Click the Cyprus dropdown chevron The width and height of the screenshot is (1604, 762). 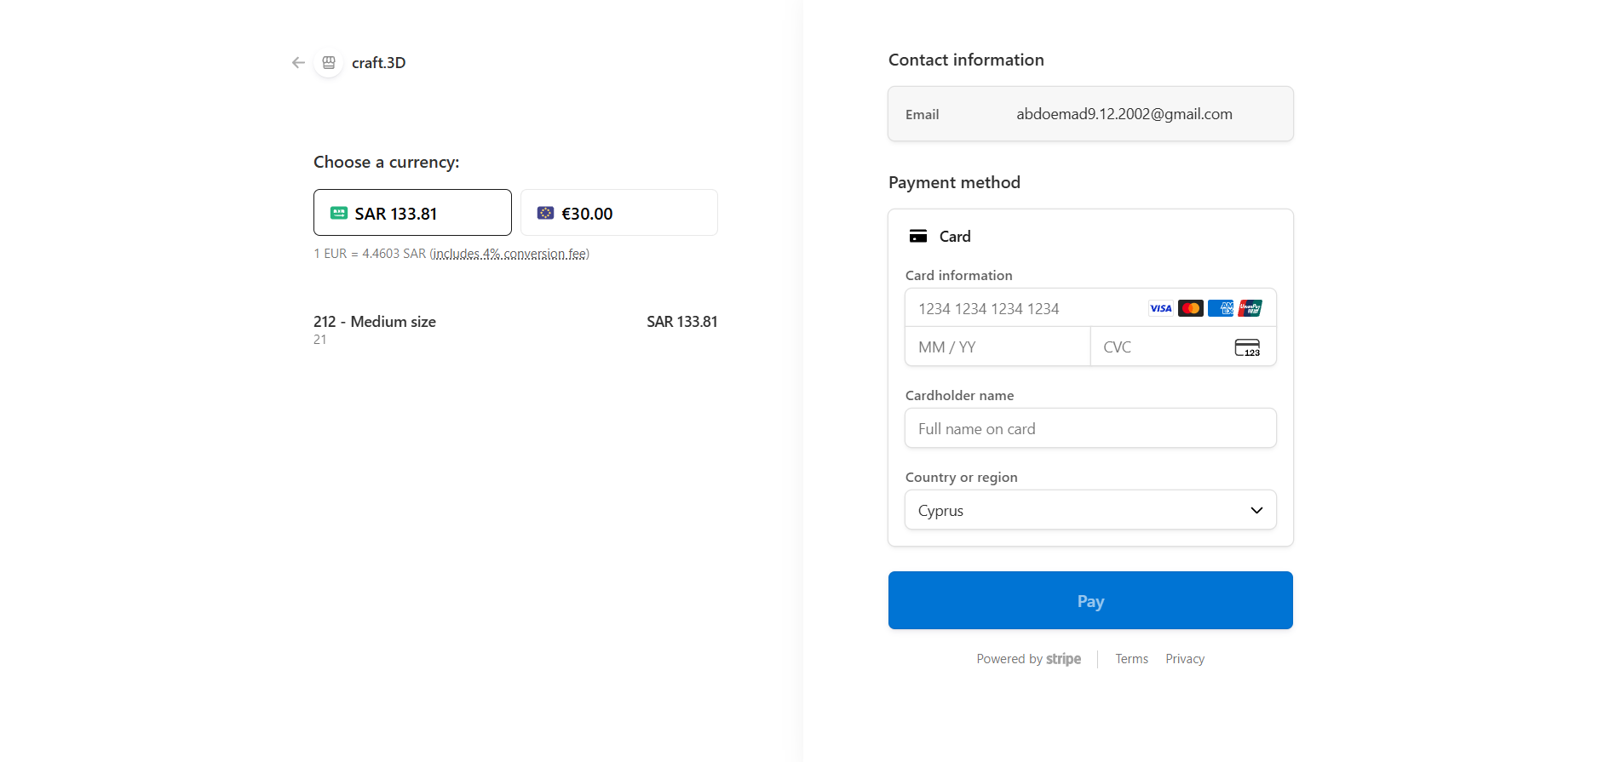coord(1256,510)
